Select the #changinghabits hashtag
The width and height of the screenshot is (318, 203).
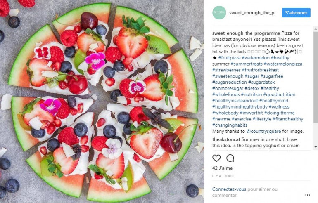(230, 125)
